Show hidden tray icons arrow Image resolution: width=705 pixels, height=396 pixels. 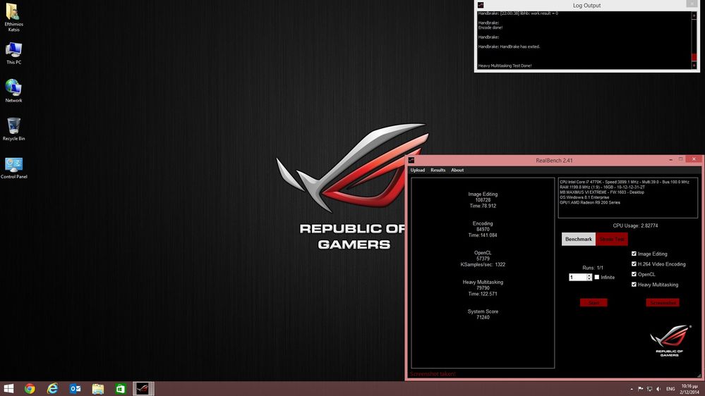(632, 389)
